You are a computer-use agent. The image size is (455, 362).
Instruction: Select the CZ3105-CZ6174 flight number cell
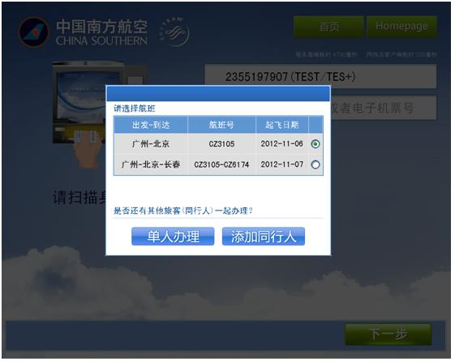tap(221, 164)
